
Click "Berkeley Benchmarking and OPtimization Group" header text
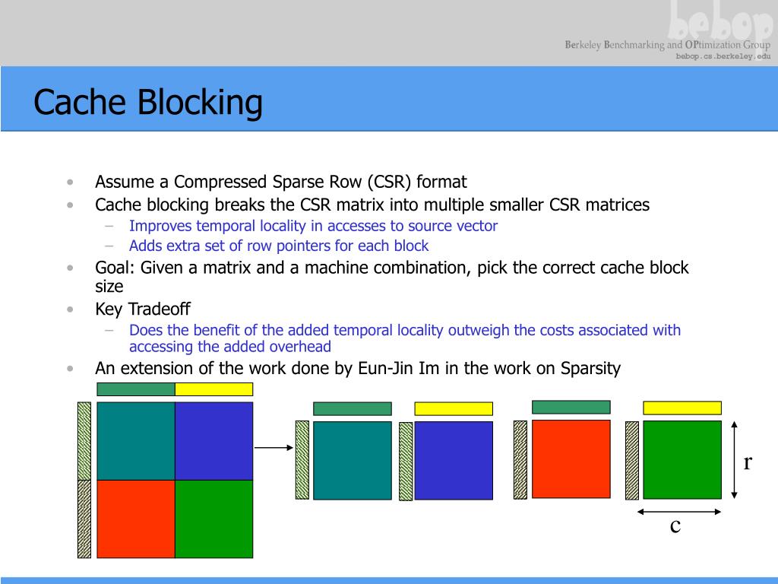(667, 45)
